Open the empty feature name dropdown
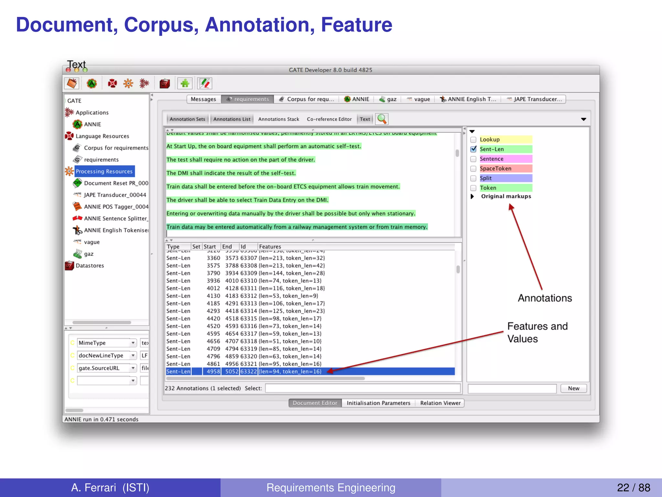 [133, 381]
